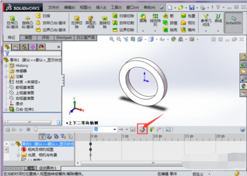
Task: Select the FeatureManager design tree tab icon
Action: pyautogui.click(x=7, y=47)
